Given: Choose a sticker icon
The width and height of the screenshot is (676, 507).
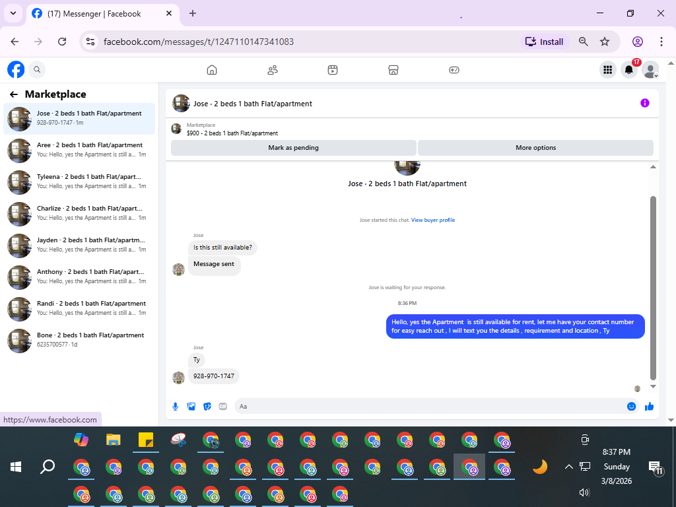Looking at the screenshot, I should (207, 406).
